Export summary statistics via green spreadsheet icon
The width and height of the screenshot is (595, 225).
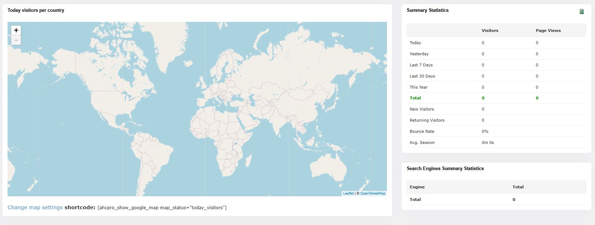[x=582, y=11]
